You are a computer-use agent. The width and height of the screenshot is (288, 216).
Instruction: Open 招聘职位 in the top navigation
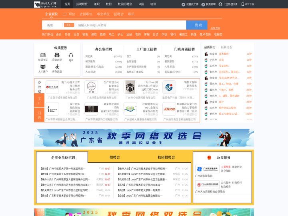point(82,4)
